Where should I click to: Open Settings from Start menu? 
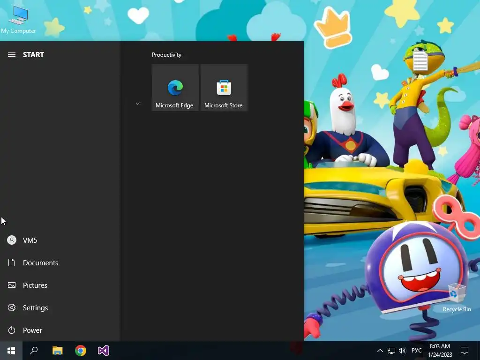point(60,307)
